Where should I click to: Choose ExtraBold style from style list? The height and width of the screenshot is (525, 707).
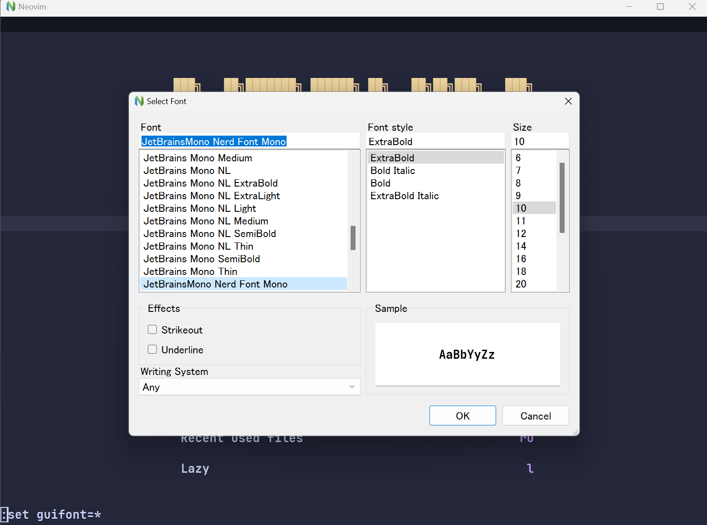coord(436,158)
